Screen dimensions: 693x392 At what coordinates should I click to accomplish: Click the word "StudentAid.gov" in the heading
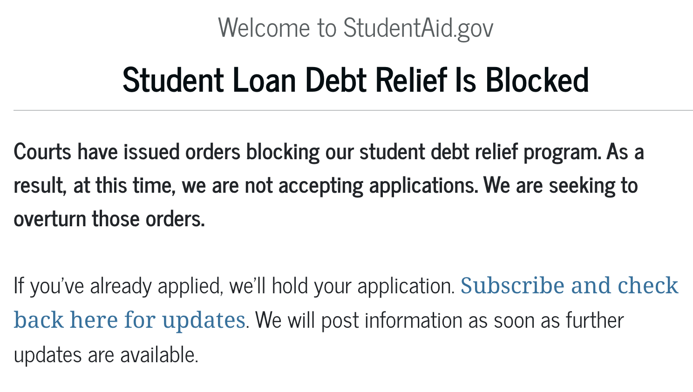point(418,27)
